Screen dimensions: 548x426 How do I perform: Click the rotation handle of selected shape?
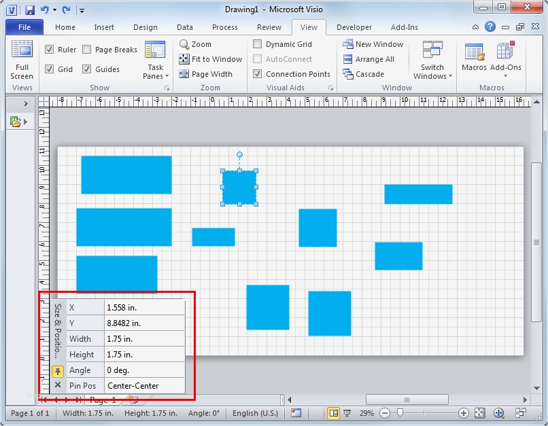tap(239, 154)
